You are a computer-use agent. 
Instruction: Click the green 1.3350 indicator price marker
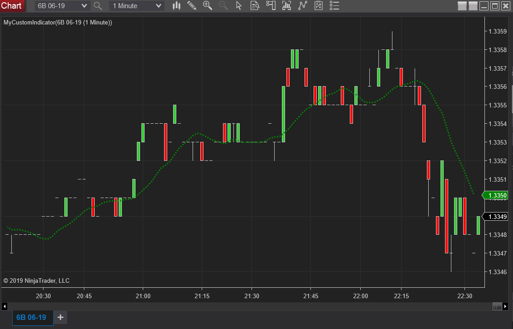coord(496,196)
